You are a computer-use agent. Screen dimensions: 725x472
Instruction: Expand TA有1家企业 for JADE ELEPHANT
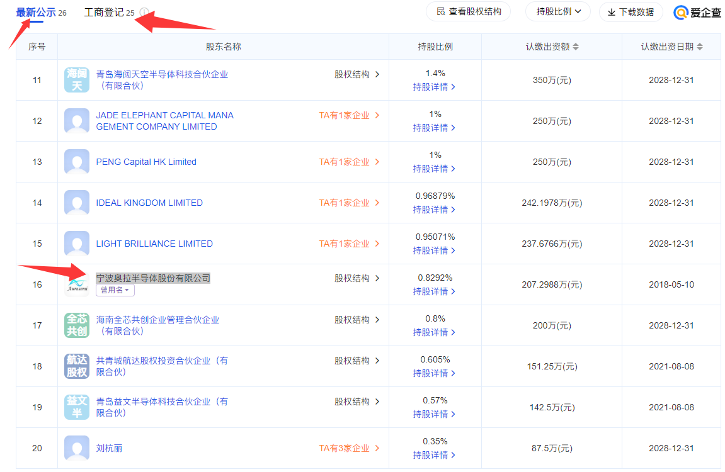click(x=349, y=115)
